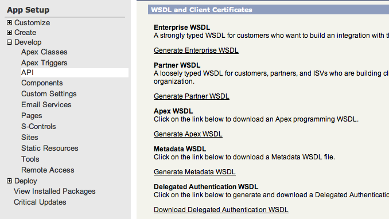Screen dimensions: 389x219
Task: Click the Apex WSDL heading
Action: click(173, 111)
